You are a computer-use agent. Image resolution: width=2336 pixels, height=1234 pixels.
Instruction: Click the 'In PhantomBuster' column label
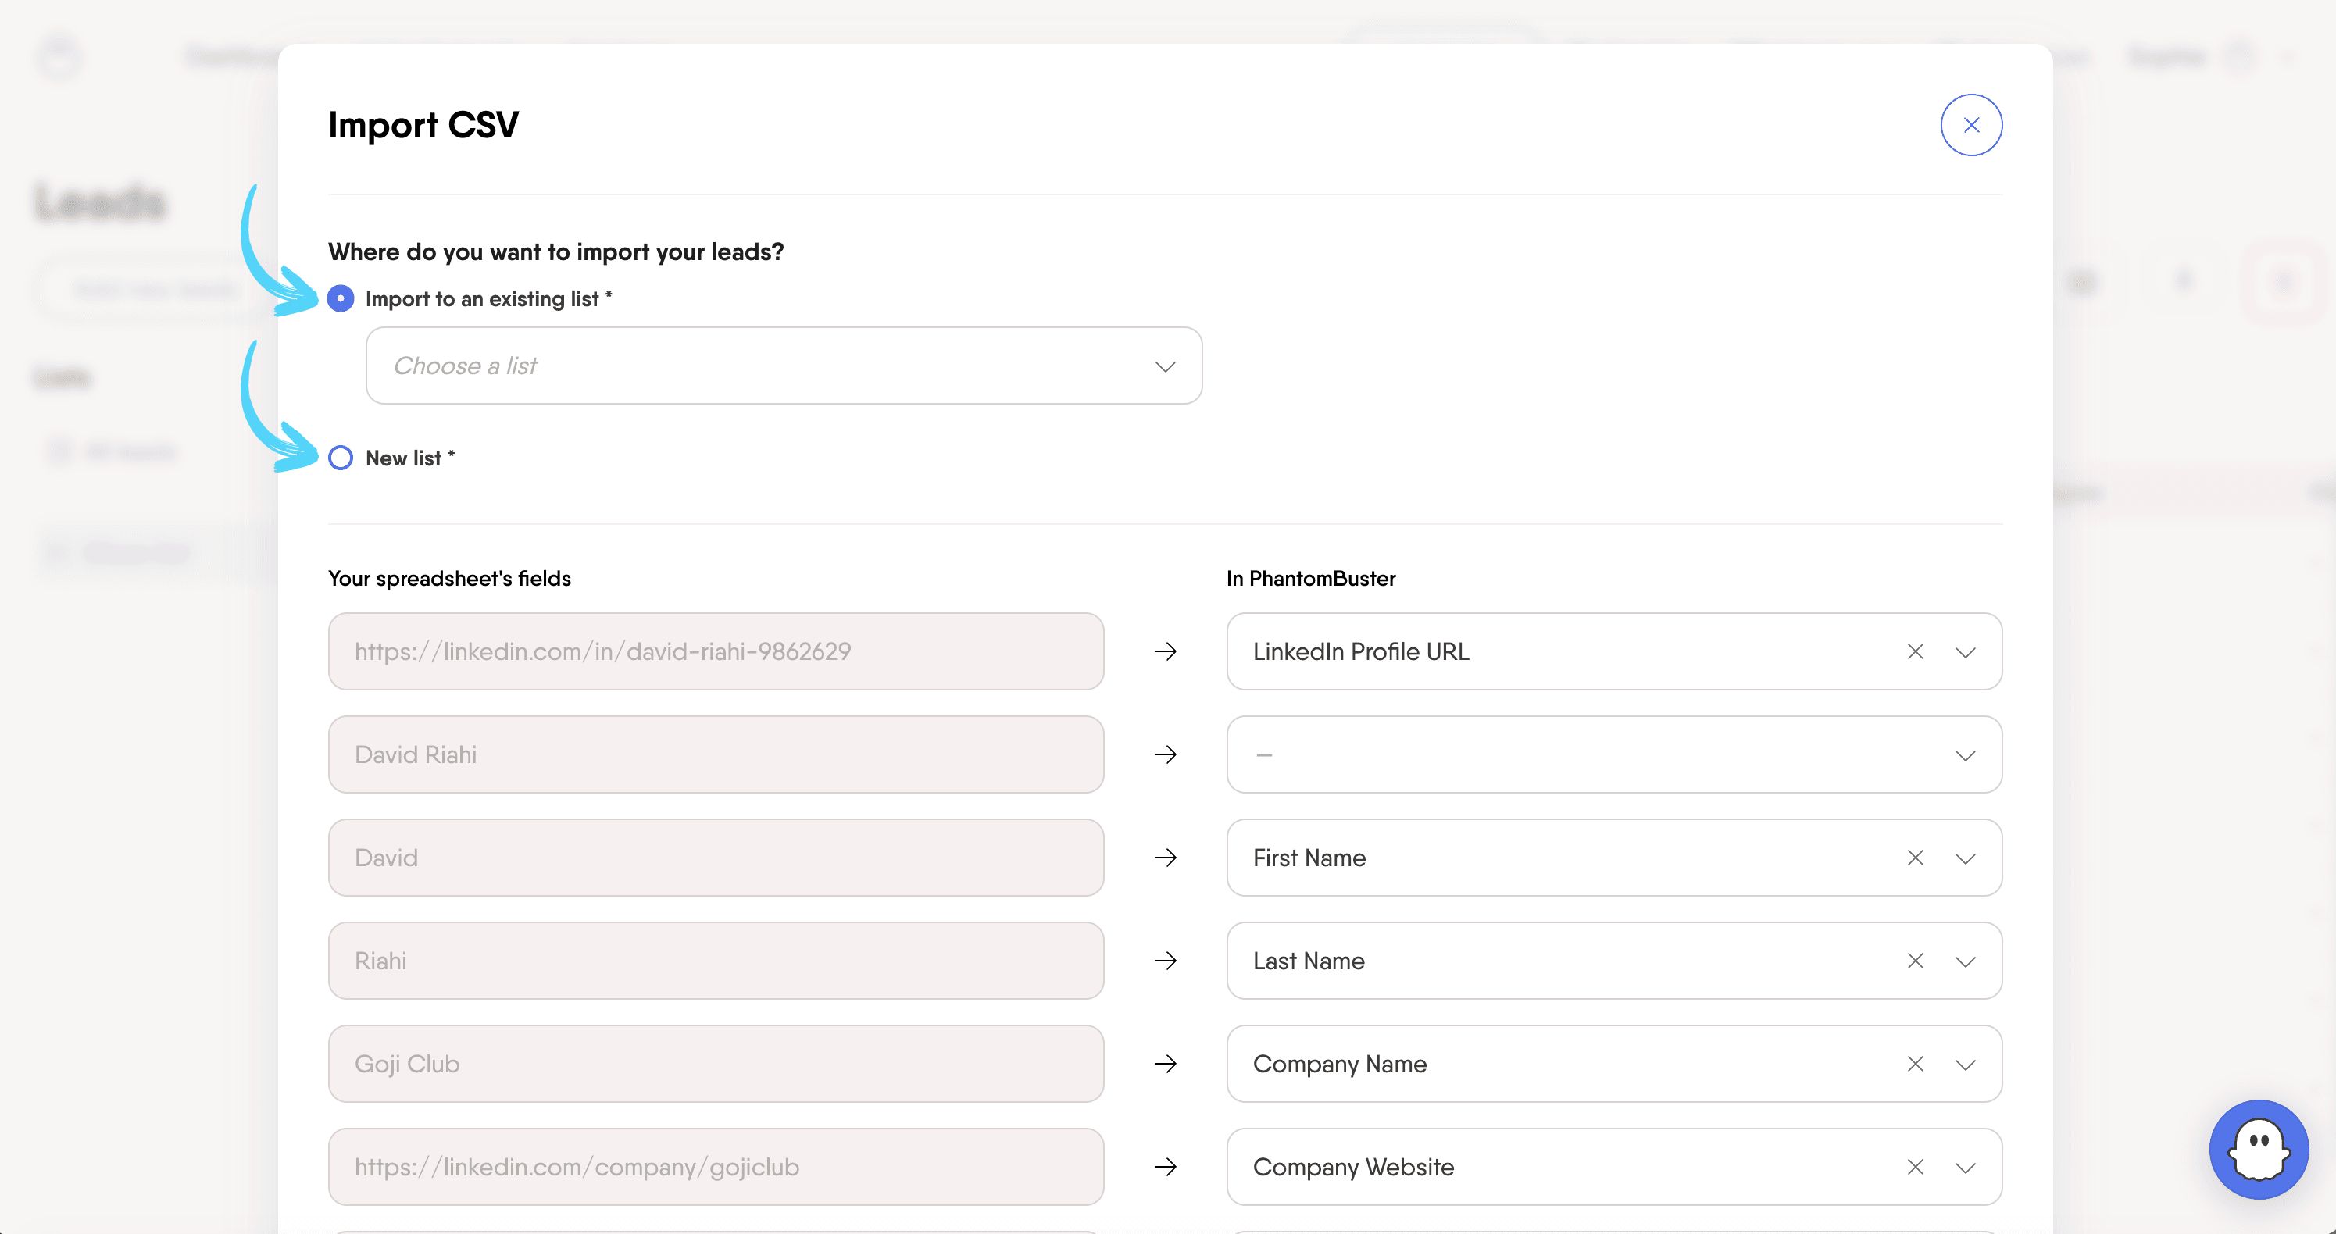pyautogui.click(x=1311, y=579)
